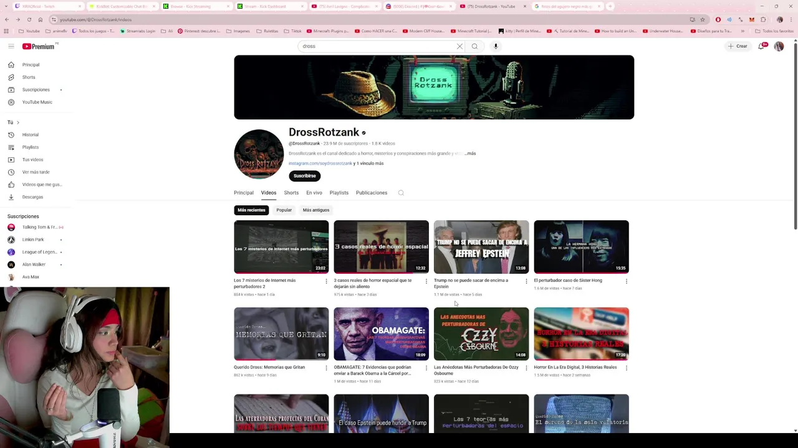Open the OBAMAGATE video thumbnail
The width and height of the screenshot is (798, 448).
pos(382,334)
